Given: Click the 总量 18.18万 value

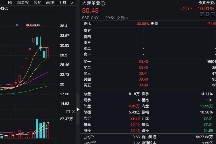Looking at the screenshot, I should point(133,94).
